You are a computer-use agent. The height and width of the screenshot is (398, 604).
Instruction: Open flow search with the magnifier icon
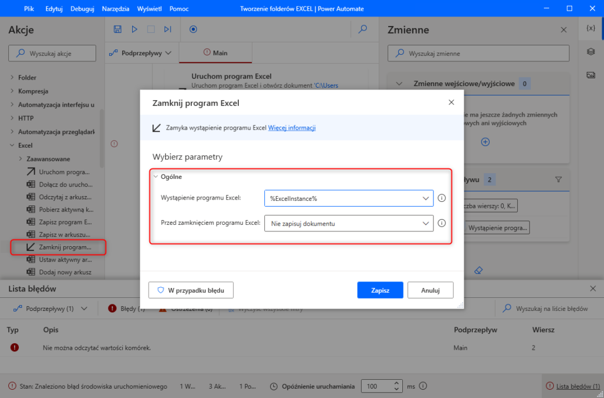363,29
